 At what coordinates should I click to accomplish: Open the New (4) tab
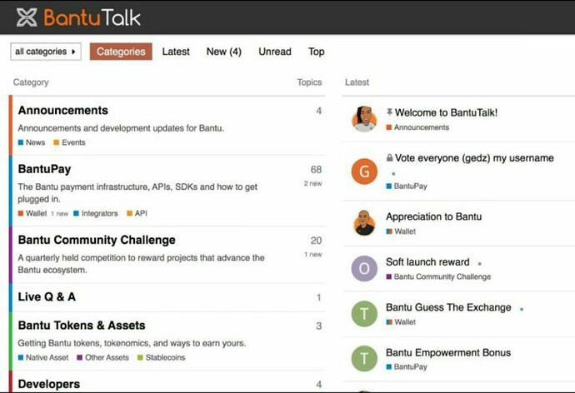click(224, 52)
